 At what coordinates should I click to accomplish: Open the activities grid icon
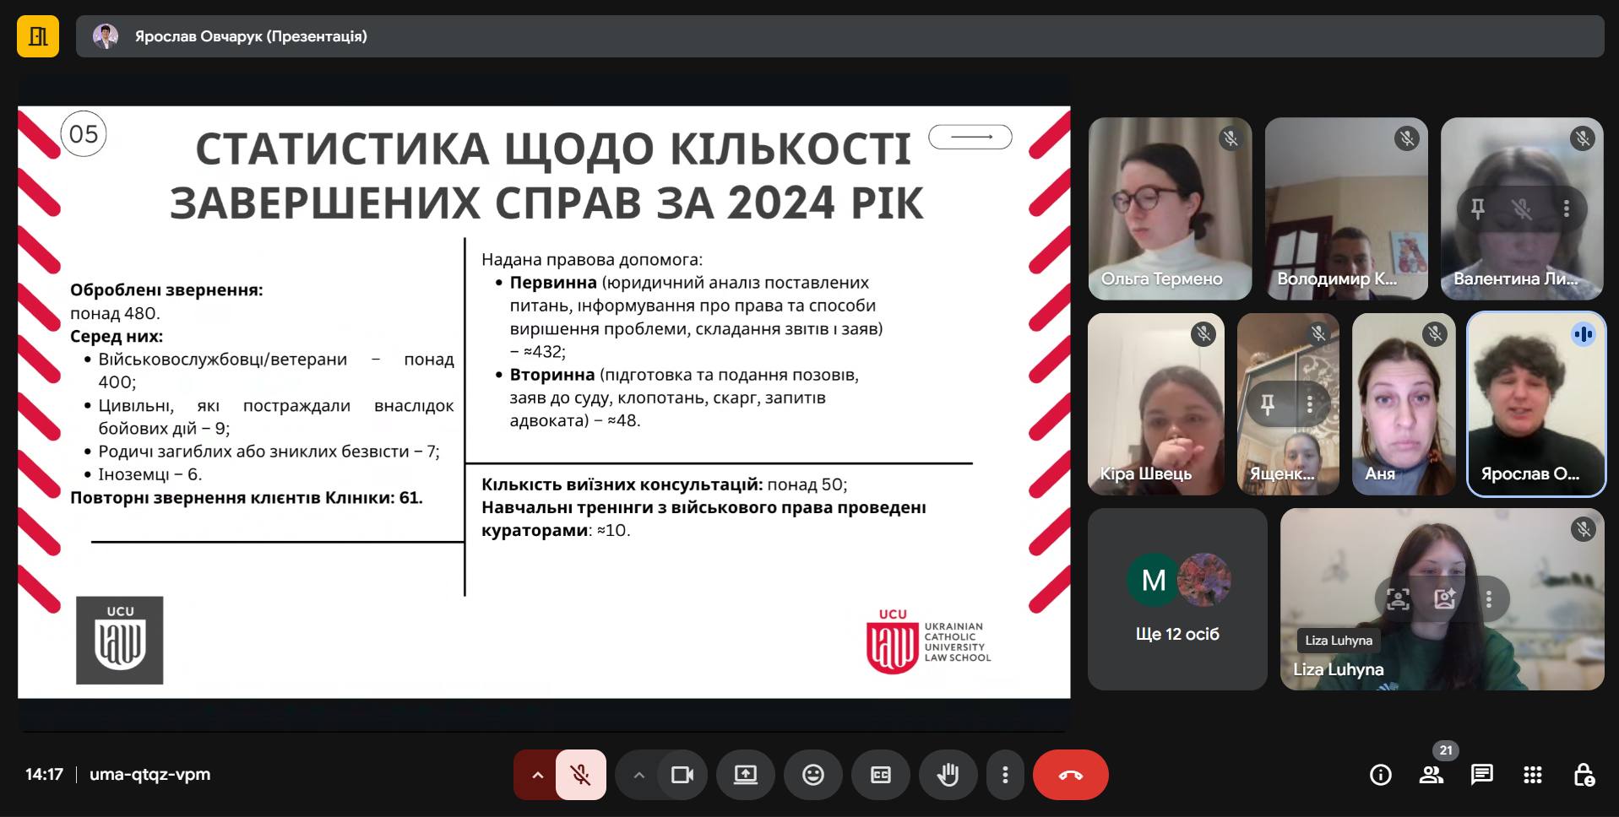point(1532,775)
